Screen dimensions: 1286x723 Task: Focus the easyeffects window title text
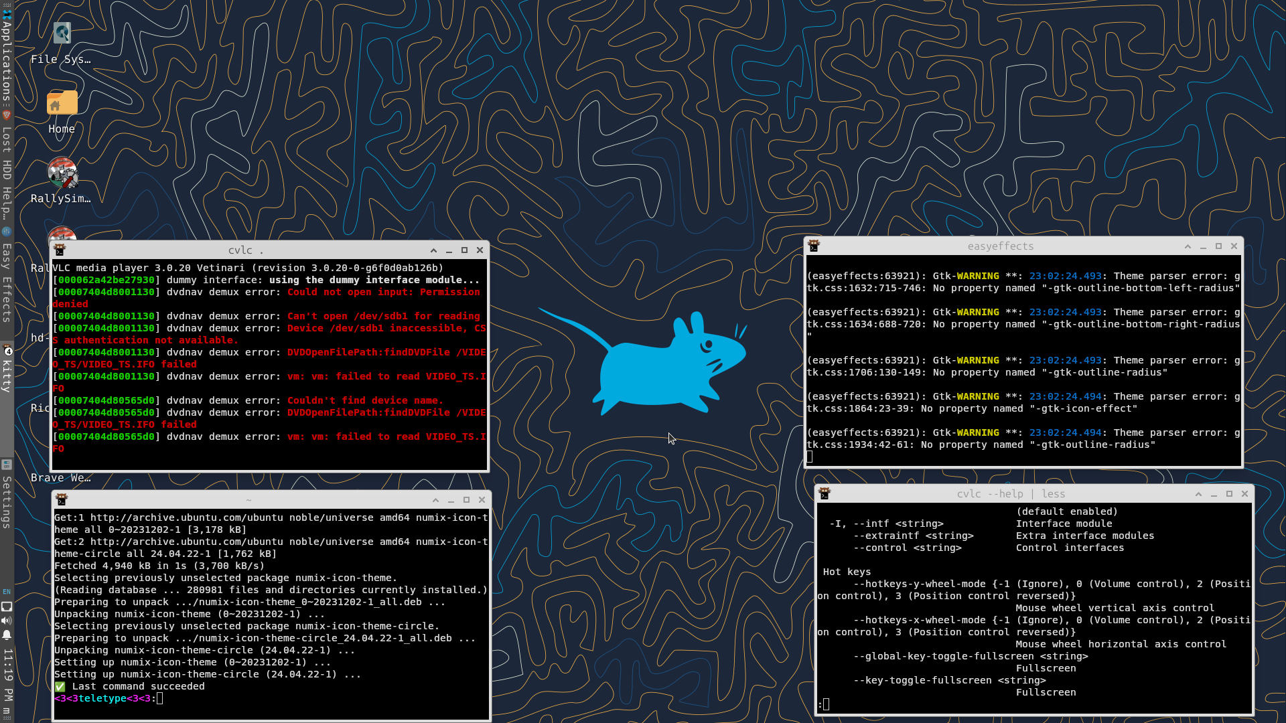click(1000, 246)
